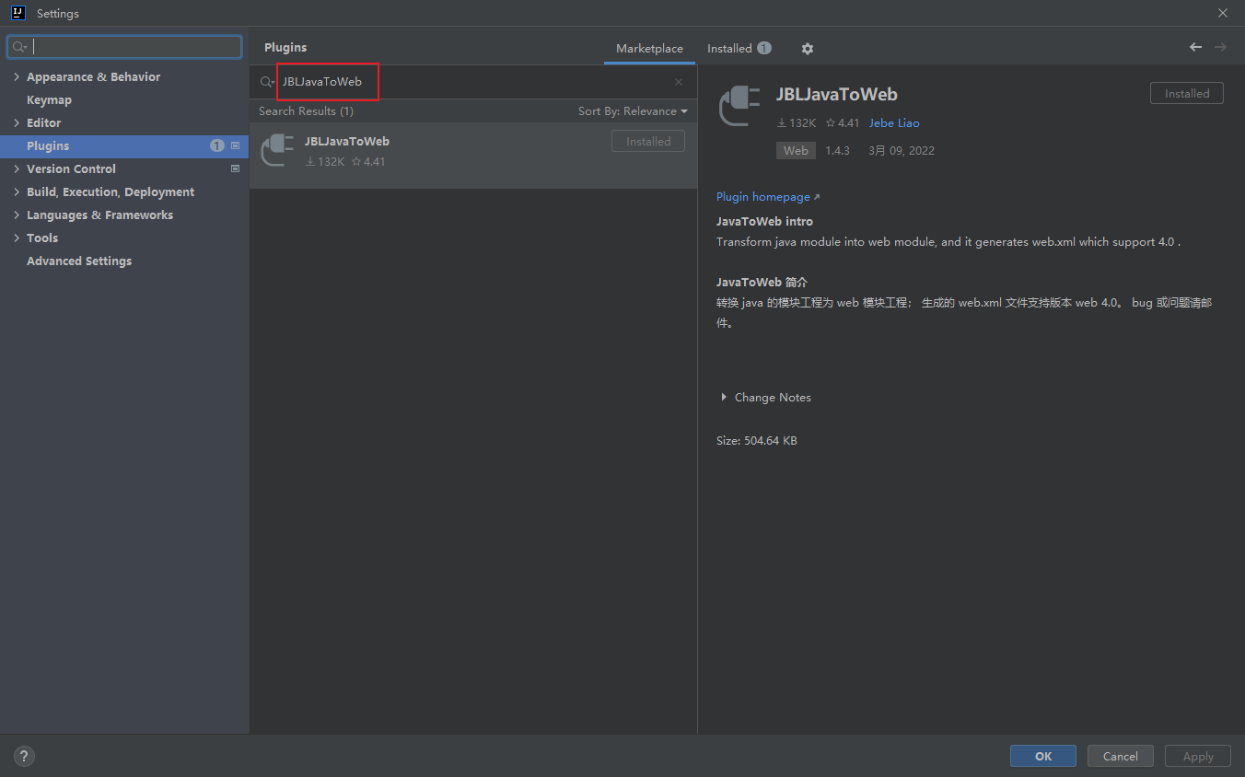Open author Jebe Liao link

click(894, 122)
